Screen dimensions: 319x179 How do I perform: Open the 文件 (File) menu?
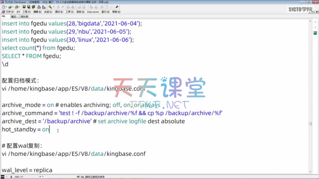(x=9, y=12)
